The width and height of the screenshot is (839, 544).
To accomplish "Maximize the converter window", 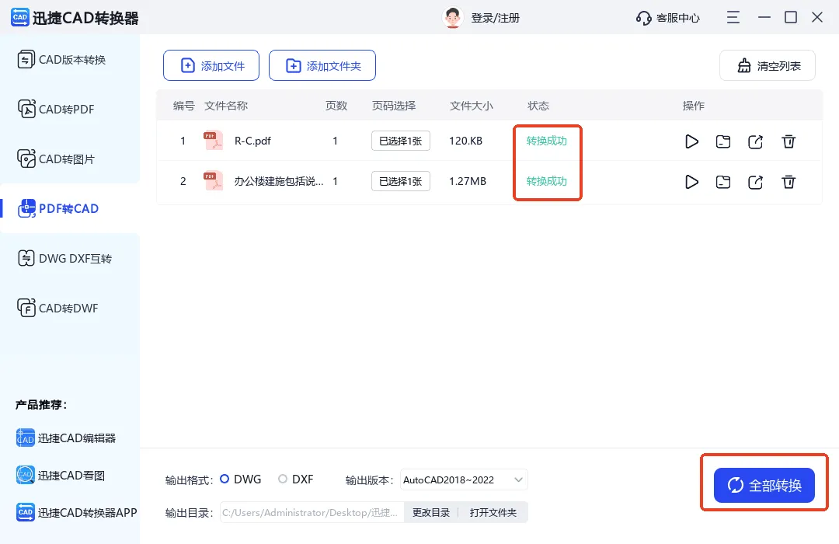I will coord(790,18).
